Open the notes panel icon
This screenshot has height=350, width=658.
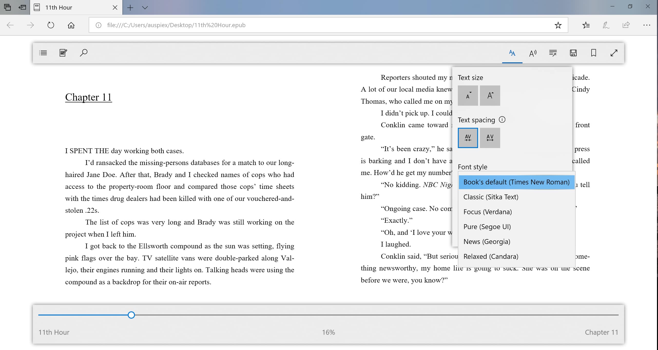tap(63, 53)
